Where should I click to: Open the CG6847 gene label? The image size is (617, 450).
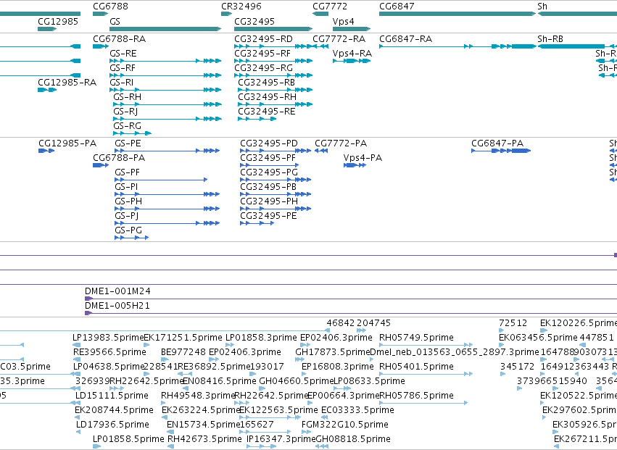(397, 7)
